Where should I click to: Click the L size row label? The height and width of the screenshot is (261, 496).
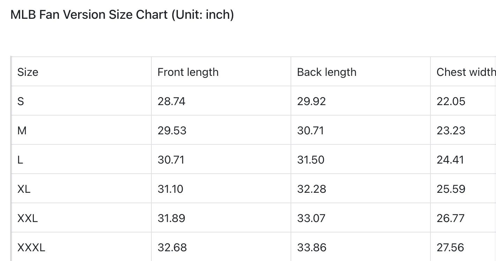tap(20, 160)
